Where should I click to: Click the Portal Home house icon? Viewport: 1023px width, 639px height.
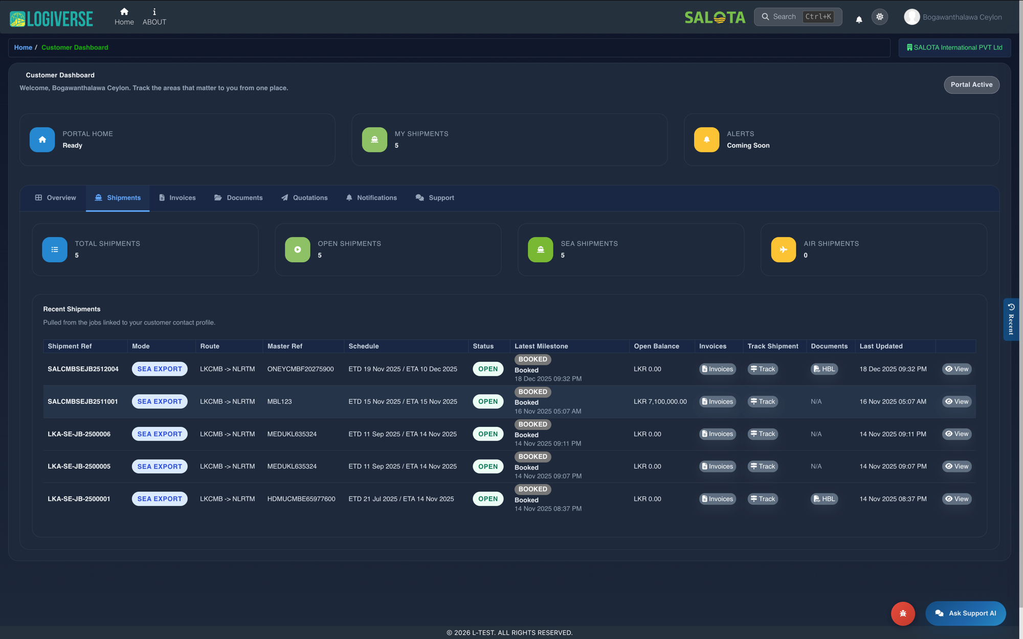pyautogui.click(x=42, y=140)
